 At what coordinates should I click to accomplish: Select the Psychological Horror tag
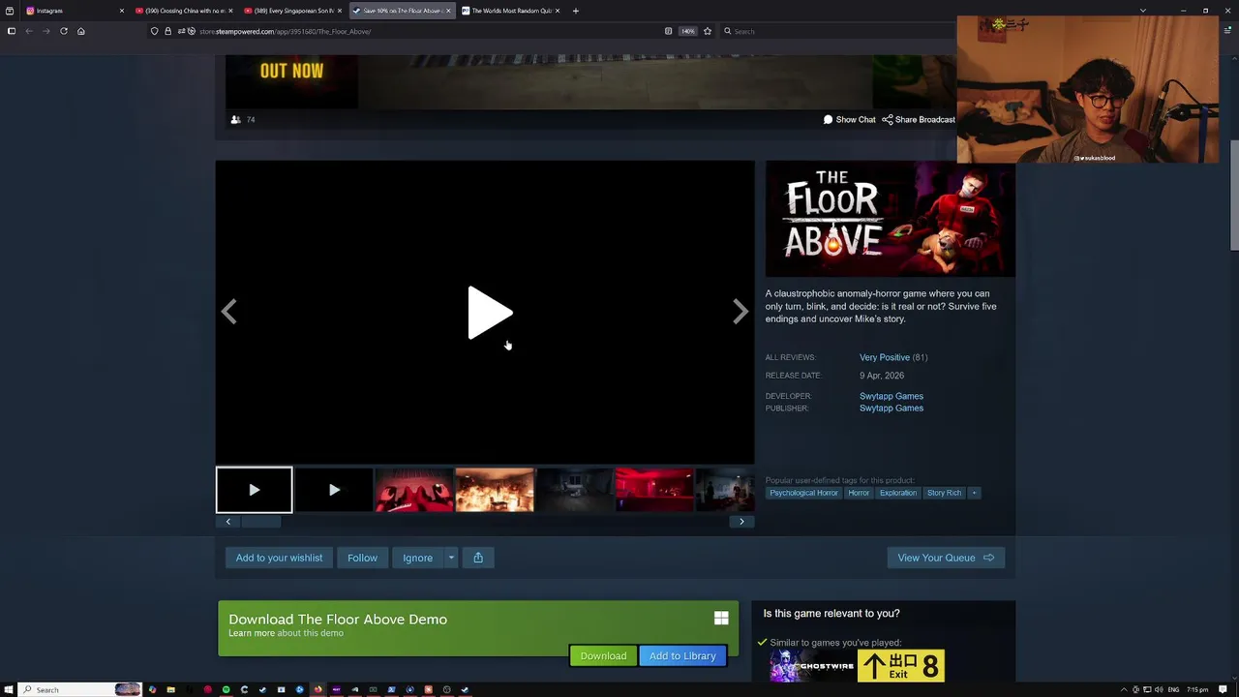click(803, 493)
